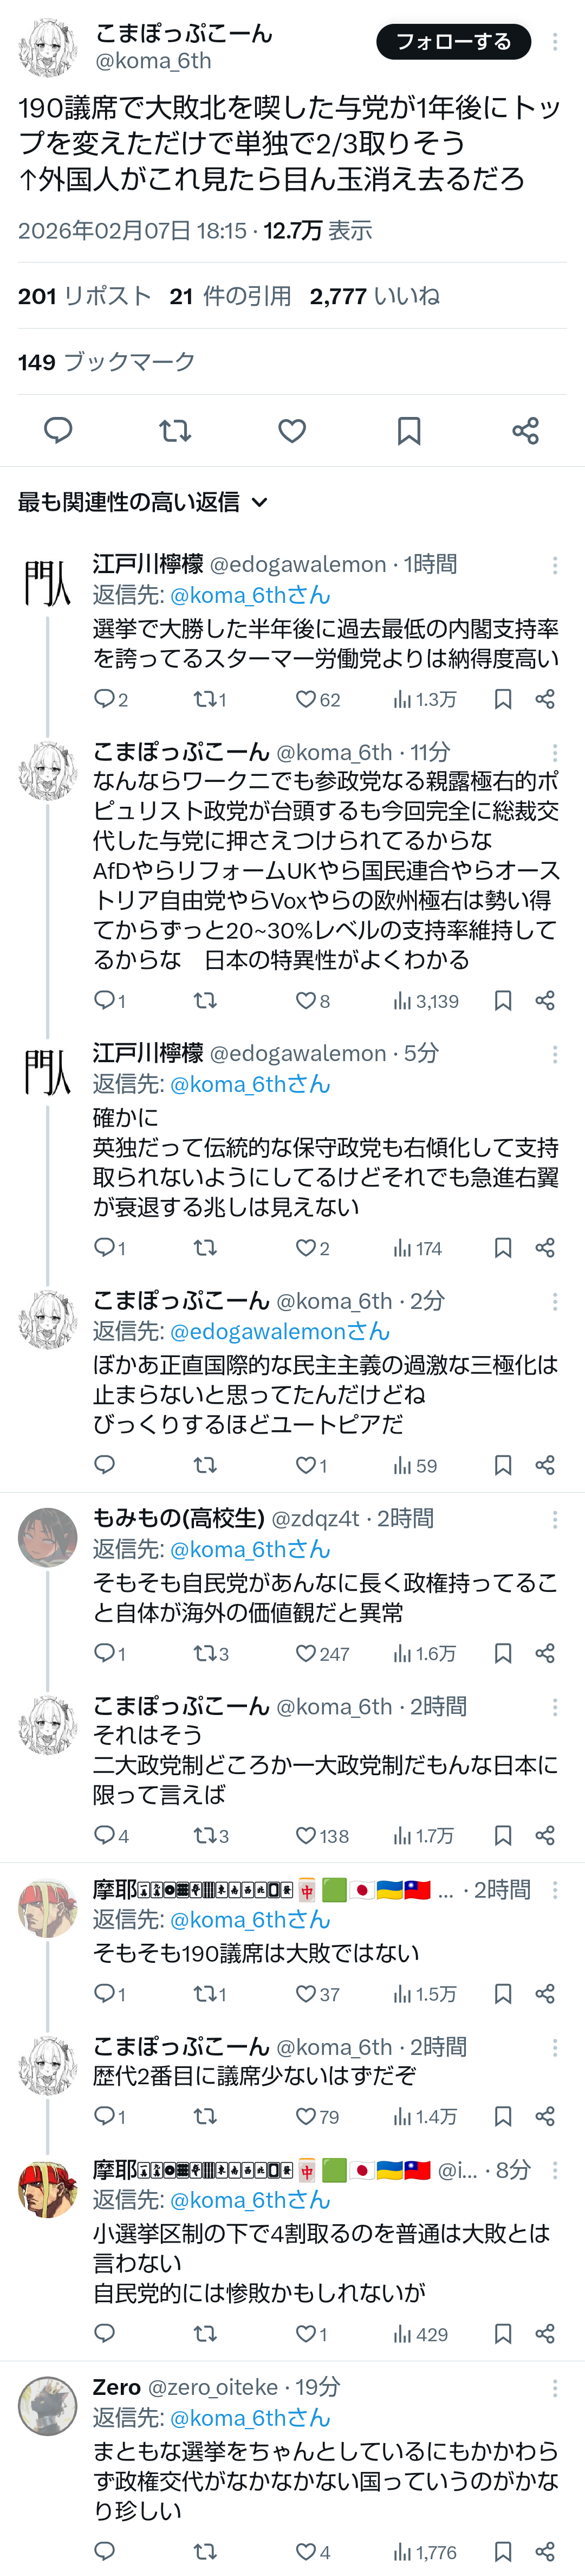Share the main post

click(x=525, y=431)
